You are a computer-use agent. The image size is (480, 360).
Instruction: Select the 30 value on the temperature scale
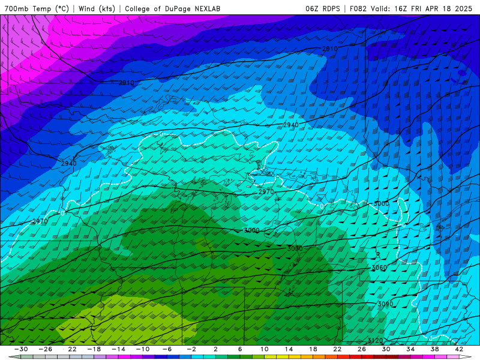click(x=386, y=349)
